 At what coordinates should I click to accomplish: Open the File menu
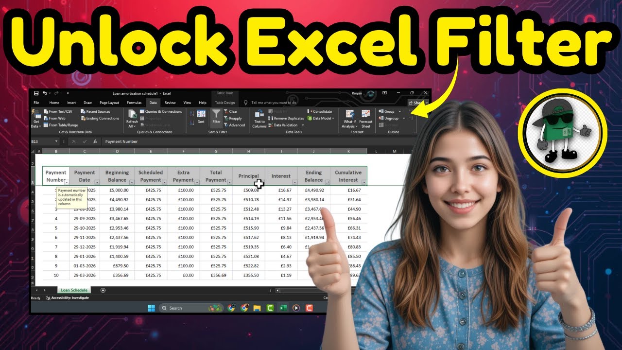36,103
